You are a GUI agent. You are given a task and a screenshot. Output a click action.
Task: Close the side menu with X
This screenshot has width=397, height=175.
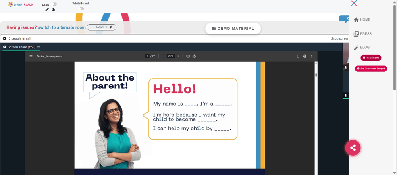354,3
